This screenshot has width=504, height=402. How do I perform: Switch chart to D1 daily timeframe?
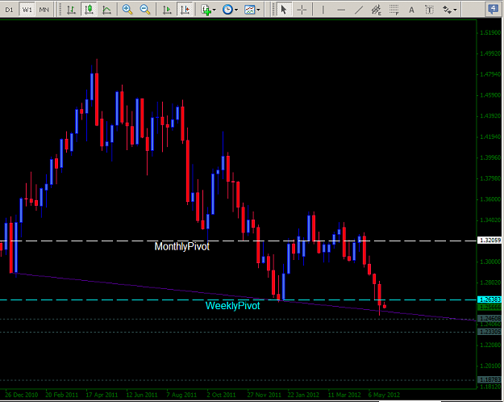click(9, 10)
